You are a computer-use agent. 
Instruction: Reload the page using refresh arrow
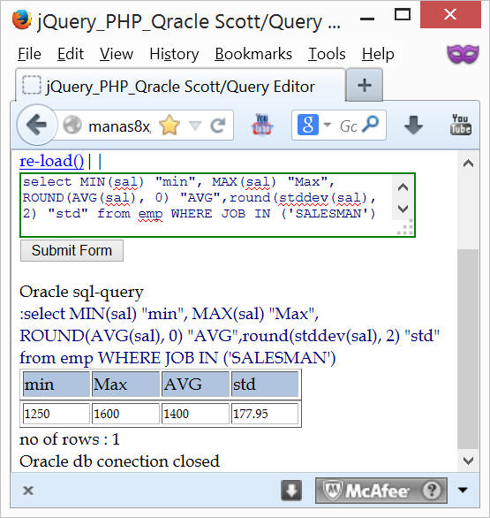click(218, 126)
